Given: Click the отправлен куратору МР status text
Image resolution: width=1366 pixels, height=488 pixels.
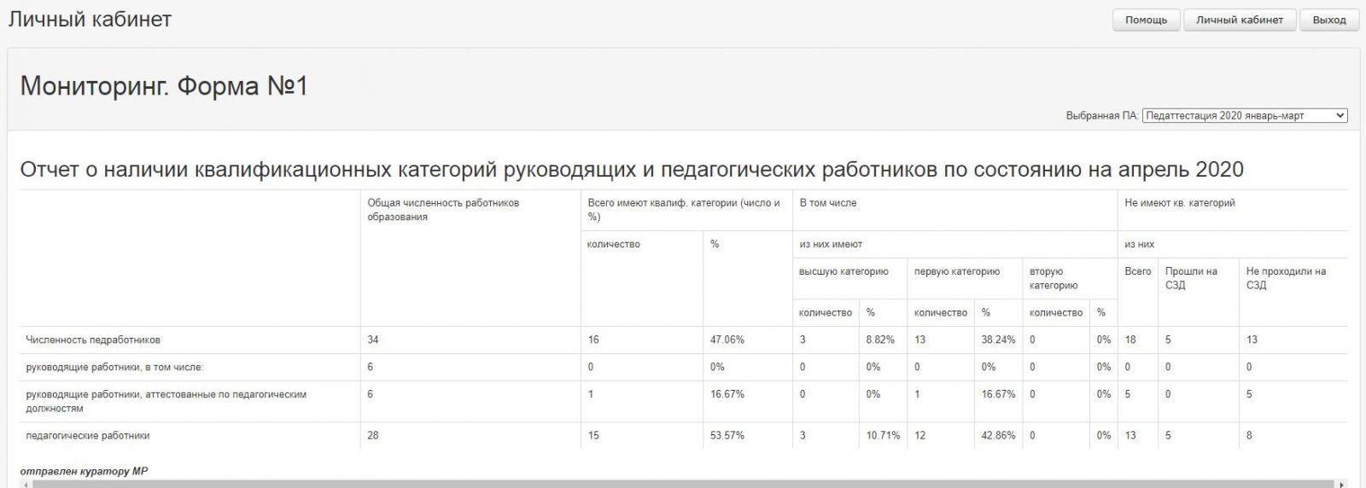Looking at the screenshot, I should (x=84, y=471).
